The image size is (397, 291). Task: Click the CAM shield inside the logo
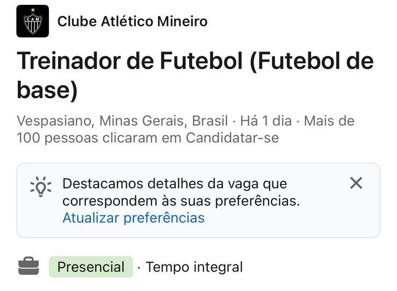pos(33,24)
